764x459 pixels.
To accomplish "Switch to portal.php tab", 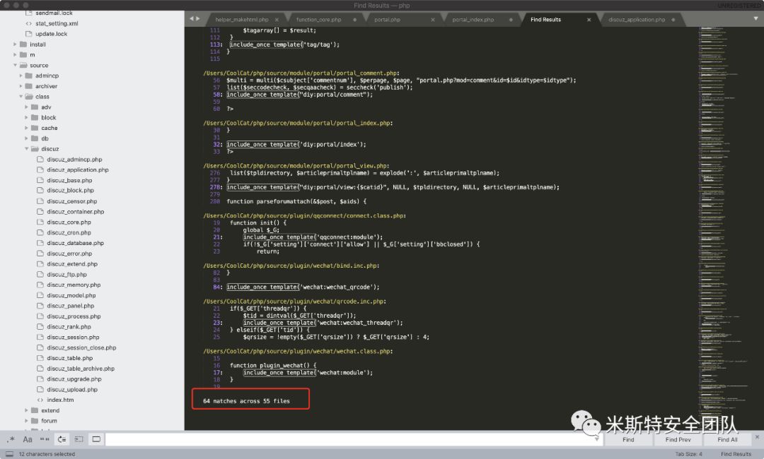I will [x=388, y=20].
